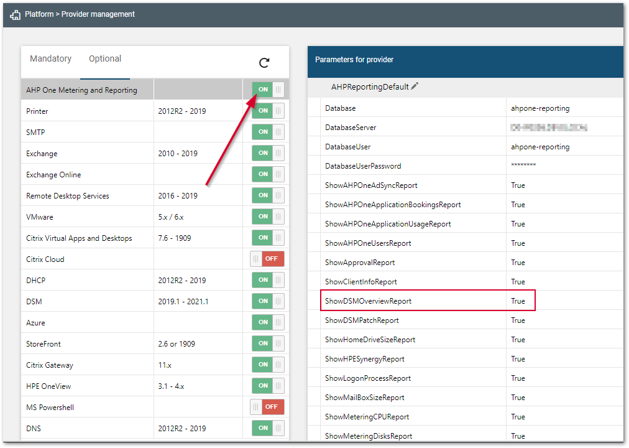Click the ShowMailBoxSizeReport parameter
Image resolution: width=629 pixels, height=448 pixels.
(365, 398)
